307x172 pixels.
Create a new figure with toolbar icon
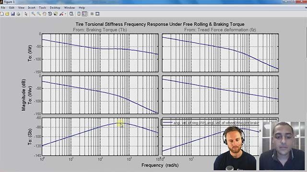(x=2, y=14)
